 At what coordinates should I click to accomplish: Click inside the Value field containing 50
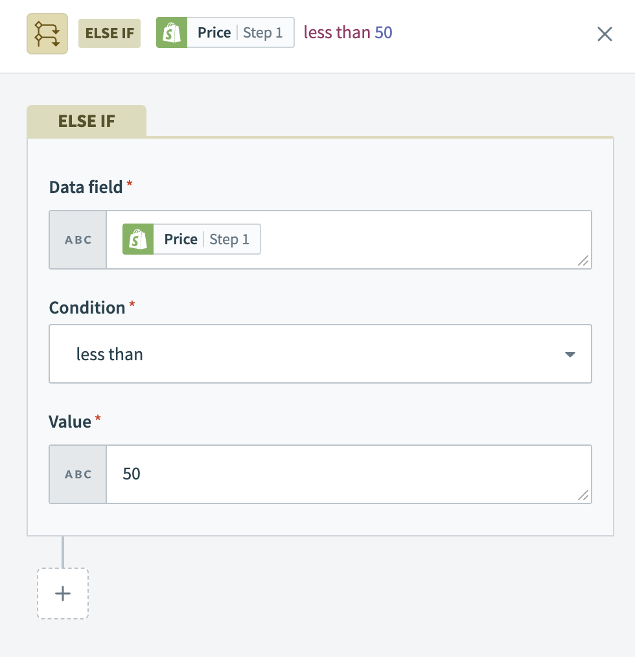349,474
